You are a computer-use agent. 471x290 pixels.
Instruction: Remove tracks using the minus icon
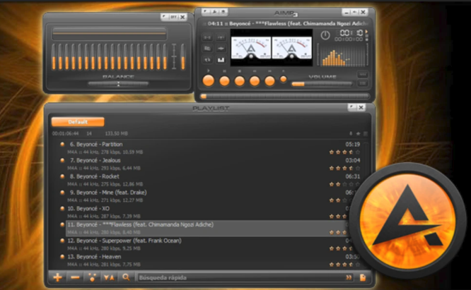pos(75,277)
